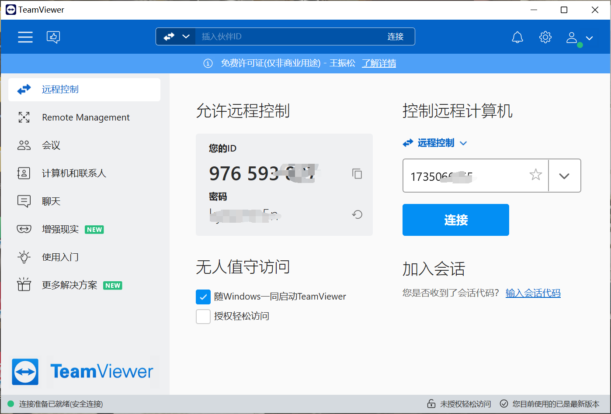Click the unlocked padlock status icon
Viewport: 611px width, 414px height.
(x=431, y=404)
